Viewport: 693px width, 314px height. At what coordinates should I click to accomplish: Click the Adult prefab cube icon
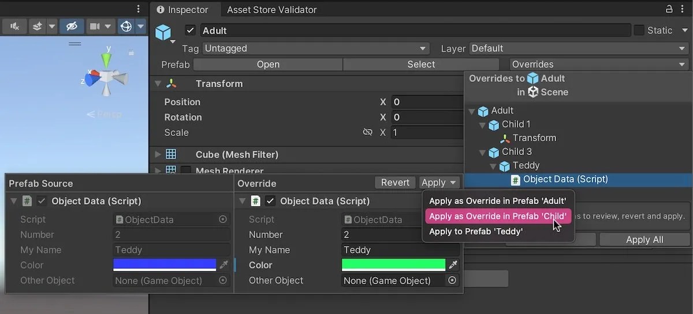[x=163, y=32]
